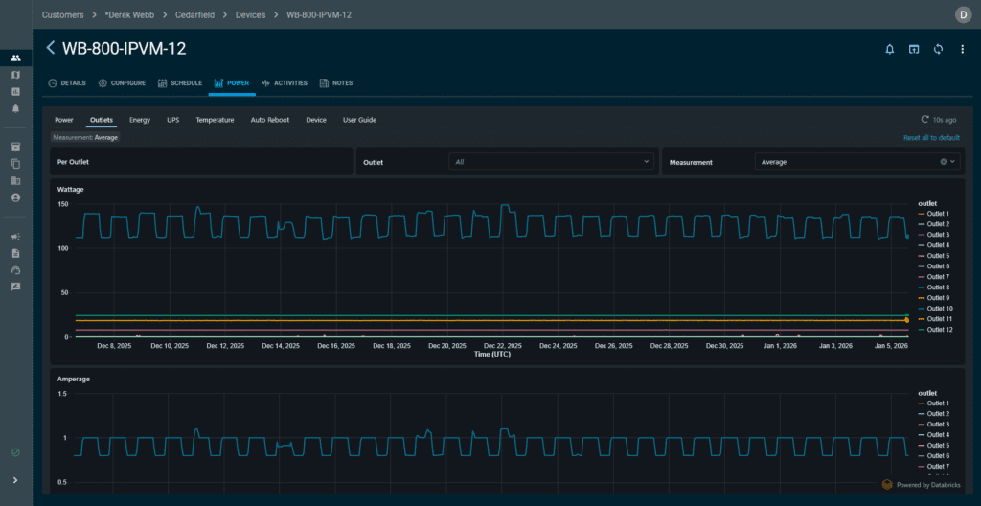981x506 pixels.
Task: Open the notifications bell in the device header
Action: 889,49
